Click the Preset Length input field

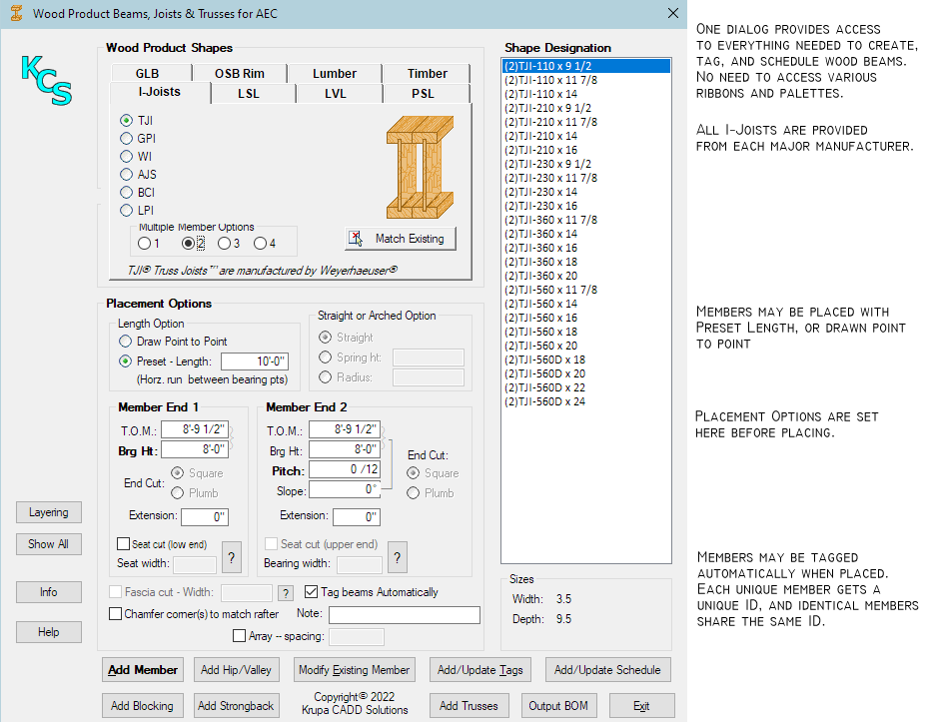[253, 361]
